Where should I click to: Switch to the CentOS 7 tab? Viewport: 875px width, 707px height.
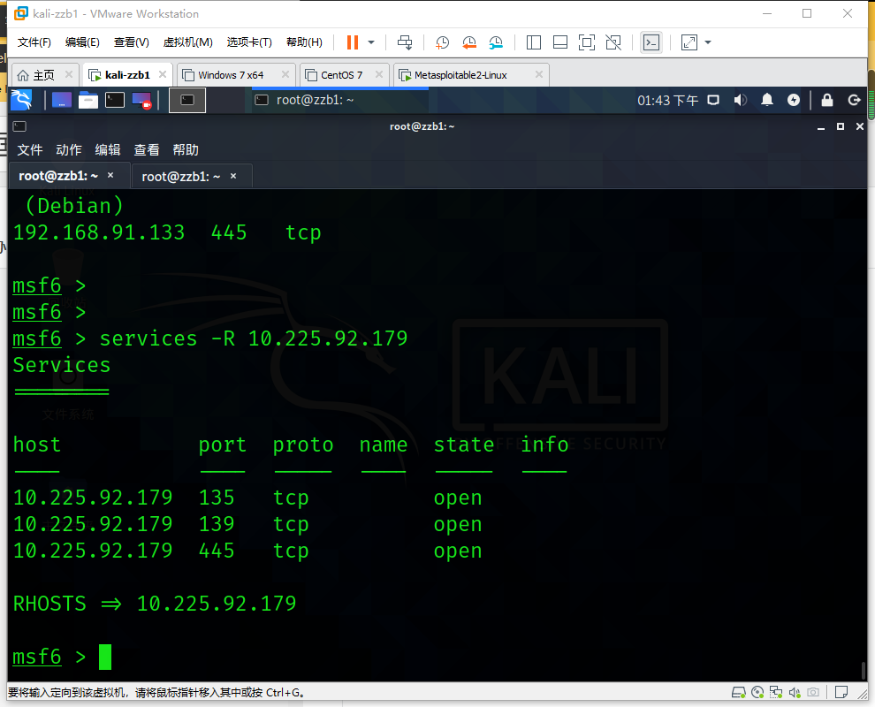(341, 75)
